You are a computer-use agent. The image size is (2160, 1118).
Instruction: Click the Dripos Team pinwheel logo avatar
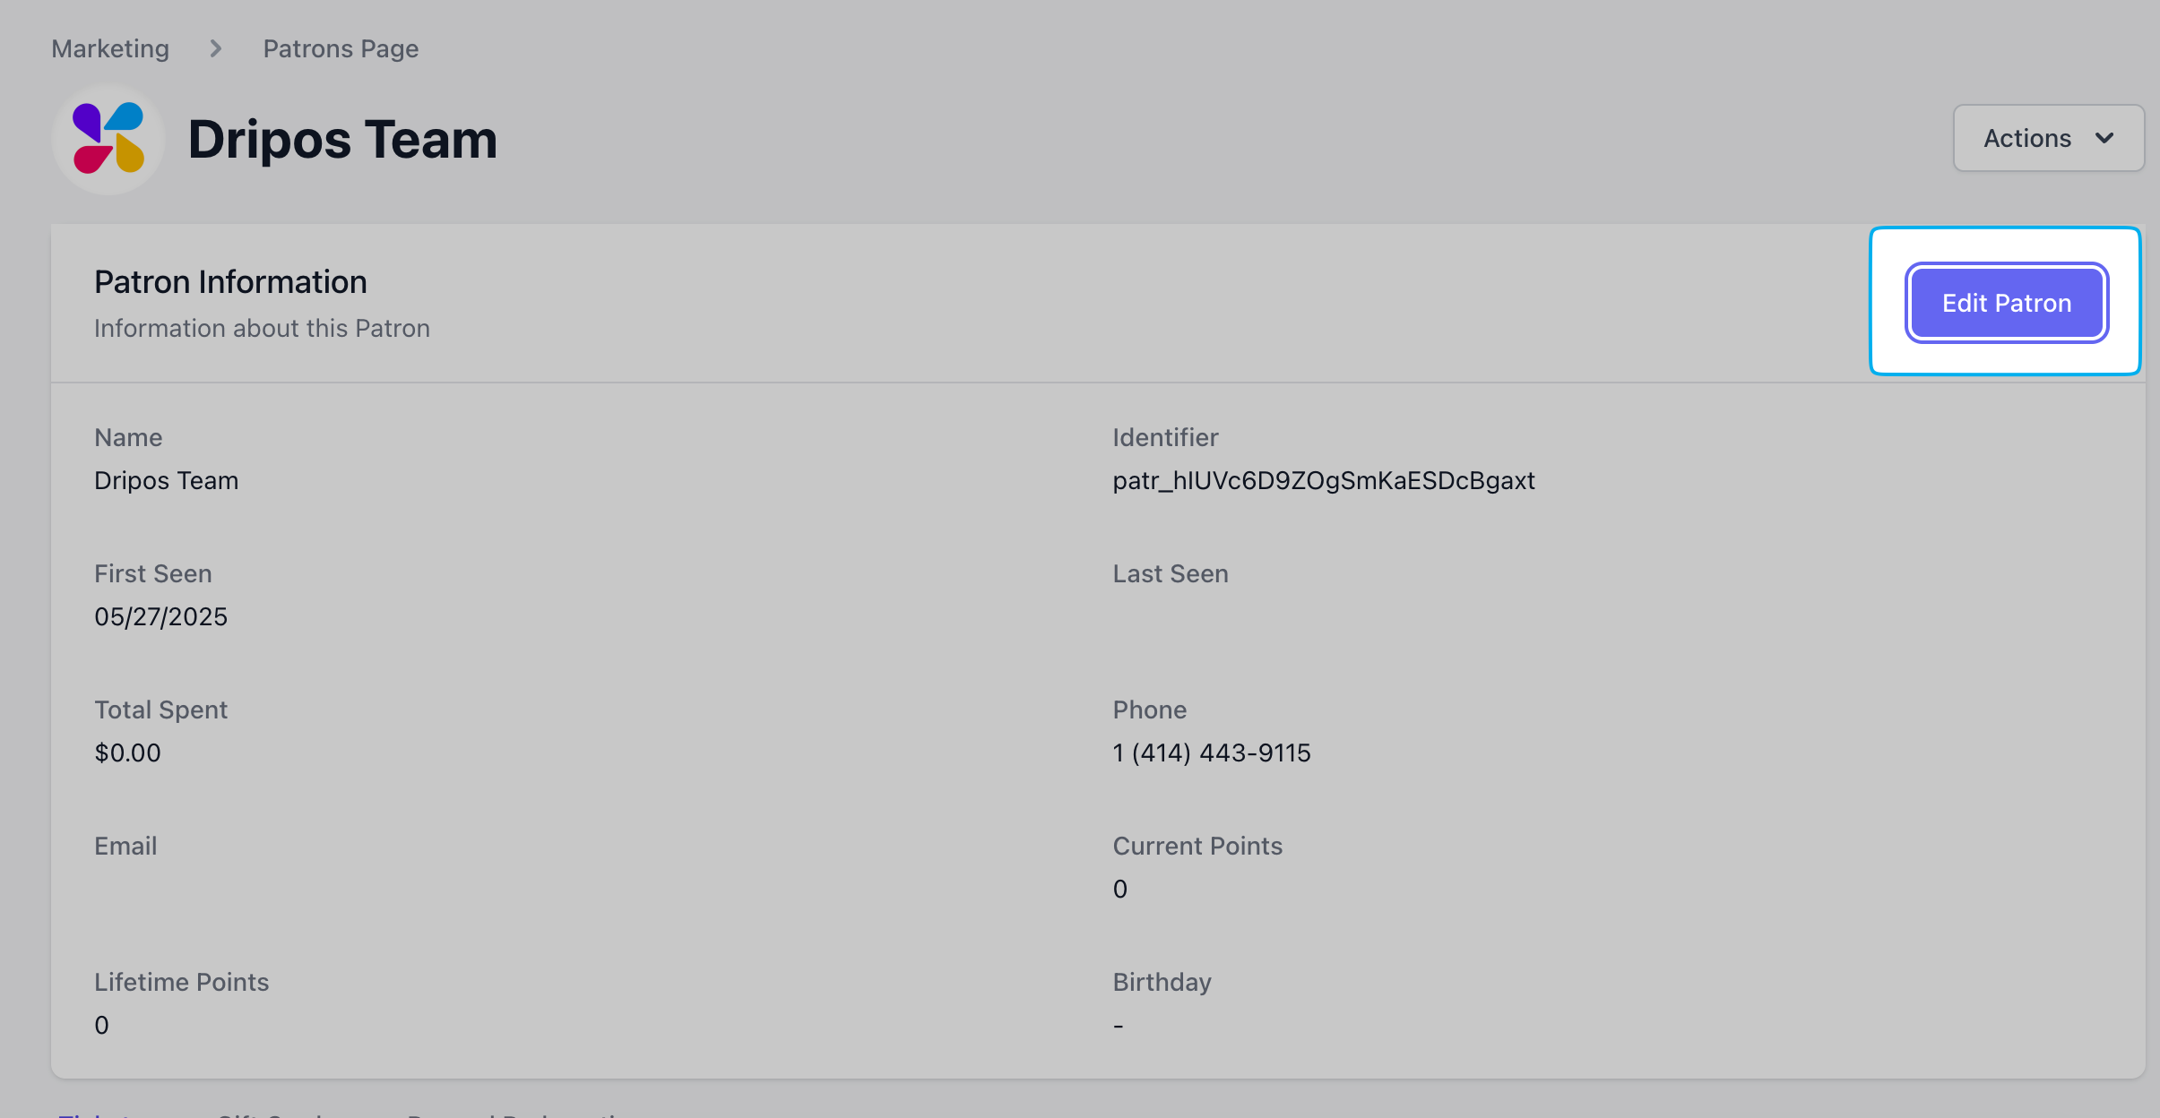coord(108,139)
